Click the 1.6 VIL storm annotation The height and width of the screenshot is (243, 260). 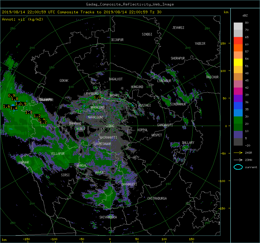coord(7,106)
